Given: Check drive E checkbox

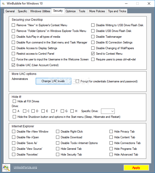Looking at the screenshot, I should 43,111.
